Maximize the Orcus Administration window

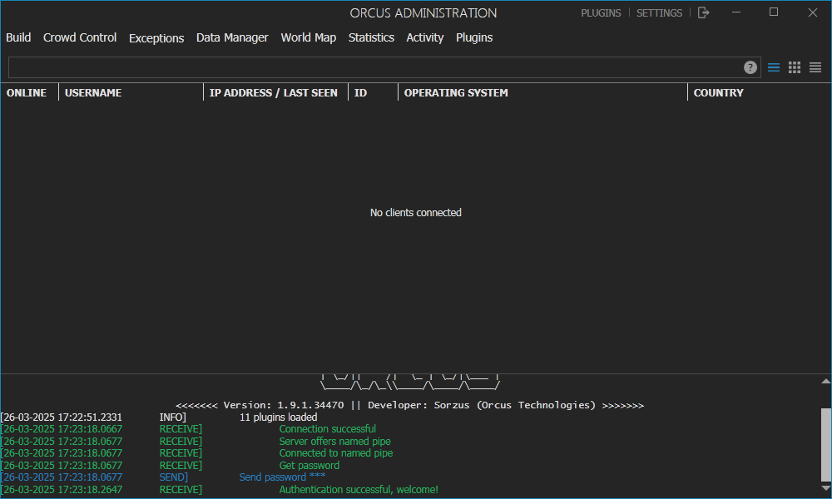774,12
